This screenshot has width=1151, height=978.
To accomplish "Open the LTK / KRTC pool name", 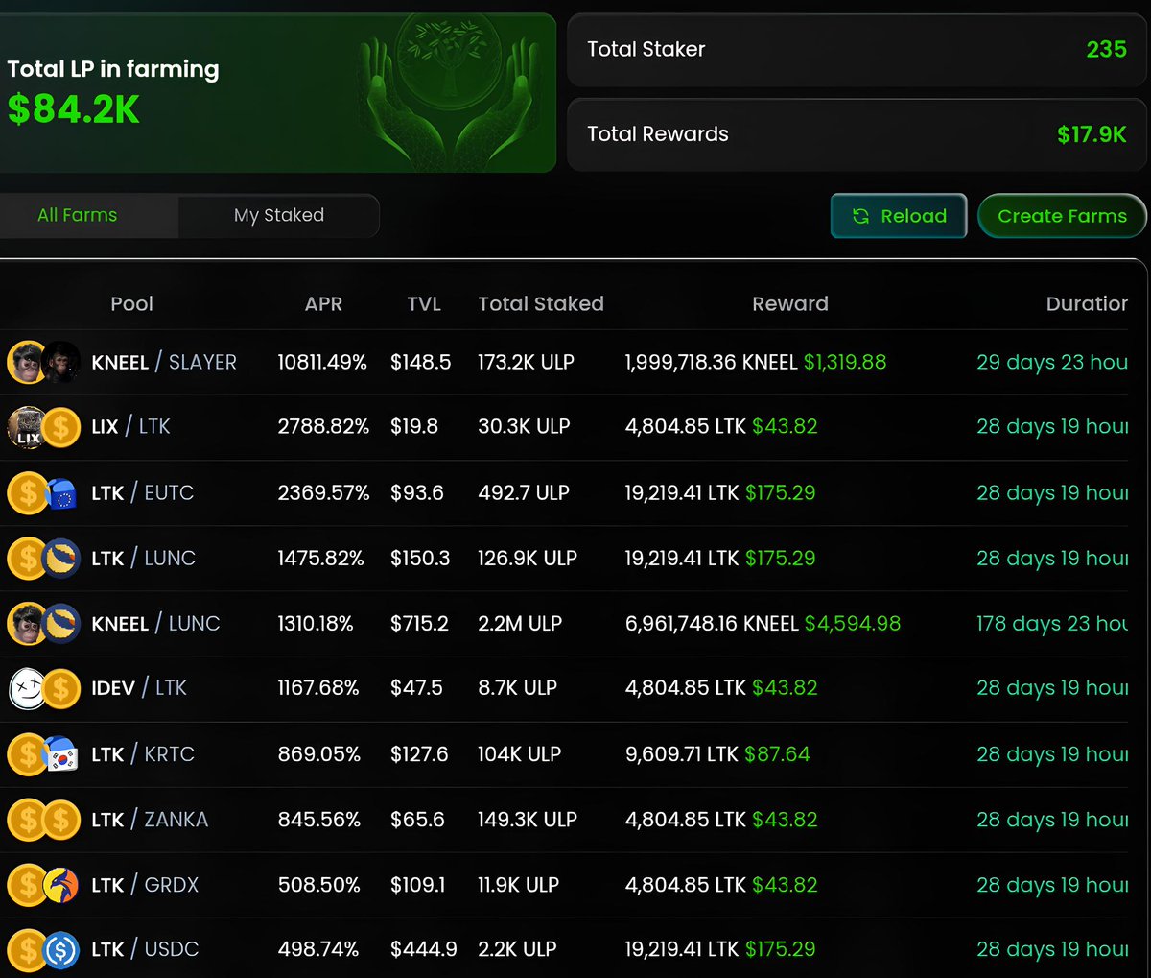I will pos(143,754).
